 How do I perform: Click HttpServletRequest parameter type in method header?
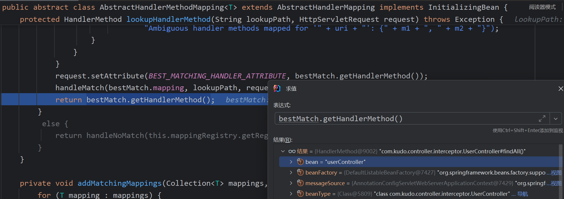pos(339,19)
